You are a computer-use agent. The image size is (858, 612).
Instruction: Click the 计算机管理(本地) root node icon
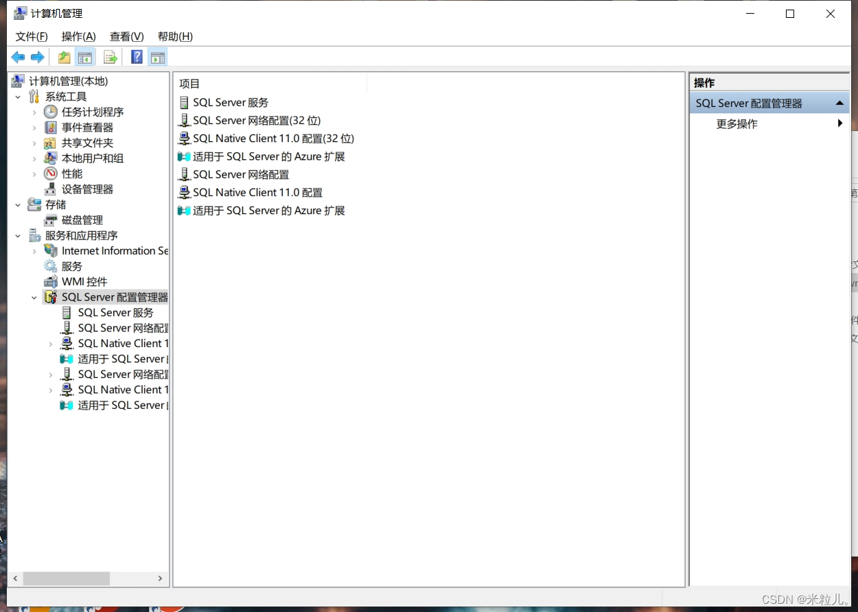18,81
